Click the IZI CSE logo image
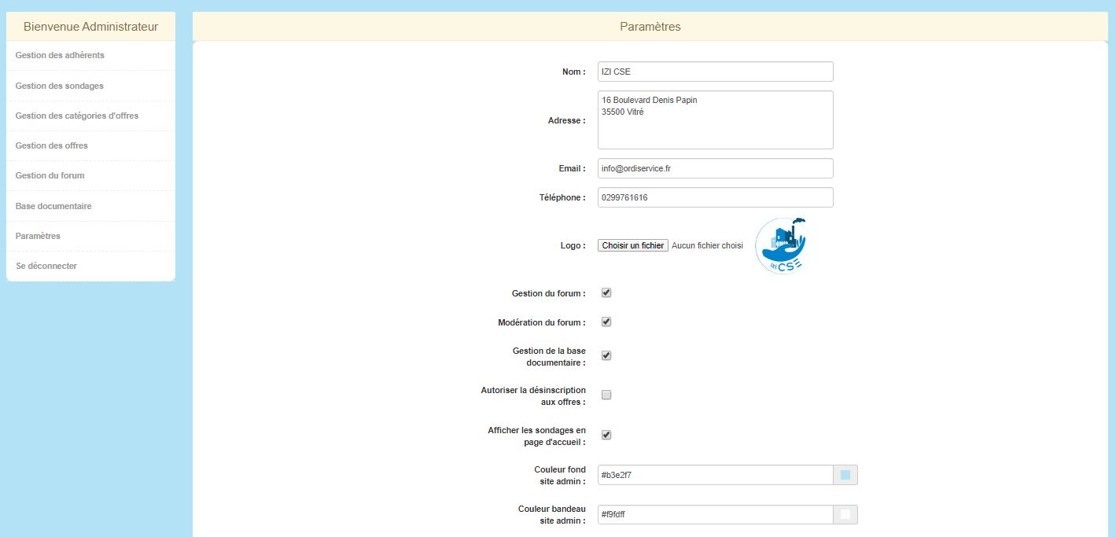This screenshot has width=1116, height=537. point(780,245)
